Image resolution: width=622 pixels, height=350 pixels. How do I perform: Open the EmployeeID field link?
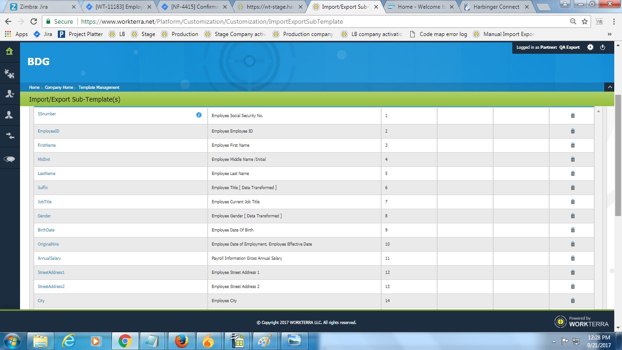48,131
